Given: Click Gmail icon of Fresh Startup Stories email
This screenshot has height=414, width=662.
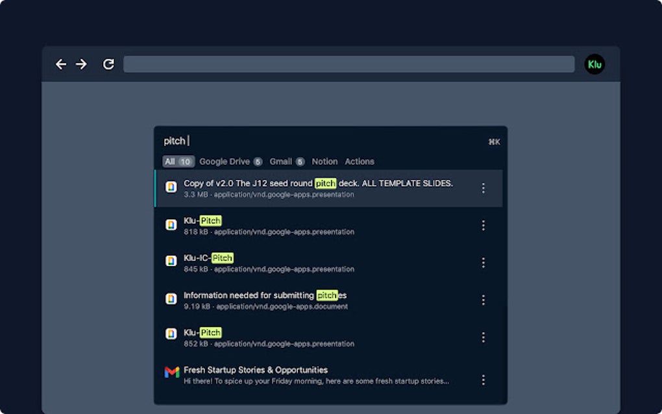Looking at the screenshot, I should coord(172,372).
